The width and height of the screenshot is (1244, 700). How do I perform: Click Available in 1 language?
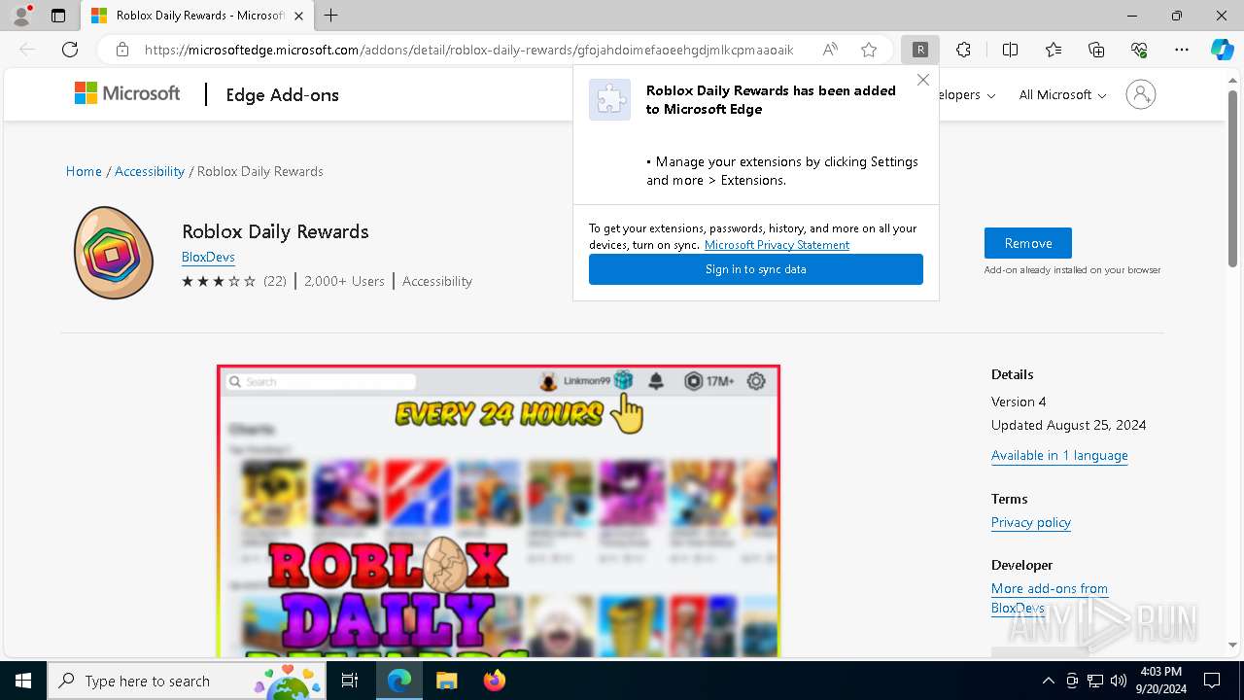point(1059,455)
